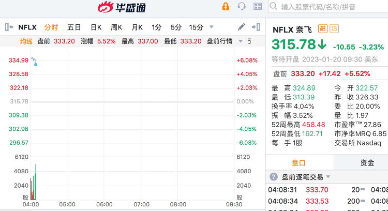
Task: Click the 315.78 current price
Action: (294, 44)
